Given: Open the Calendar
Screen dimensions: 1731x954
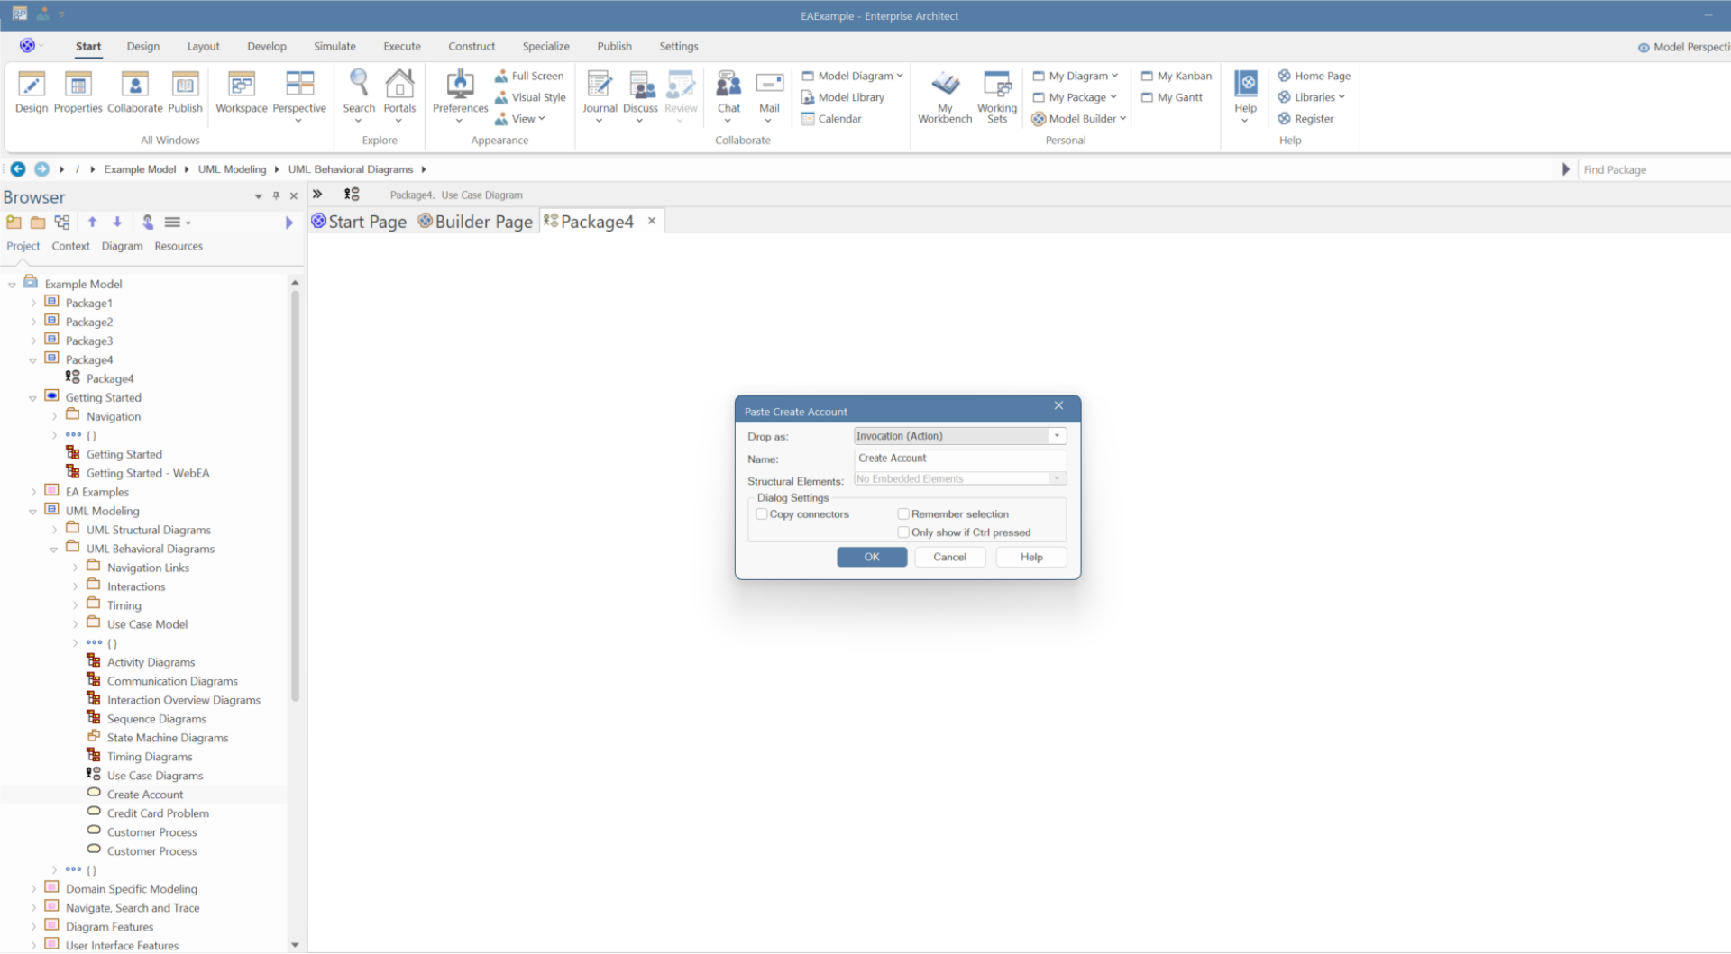Looking at the screenshot, I should click(x=831, y=119).
